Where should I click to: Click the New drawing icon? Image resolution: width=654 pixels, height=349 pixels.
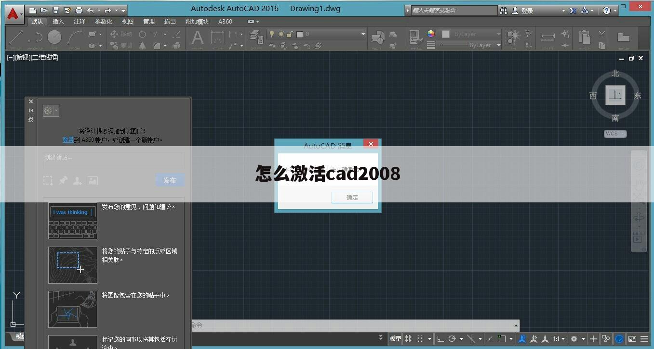tap(33, 10)
